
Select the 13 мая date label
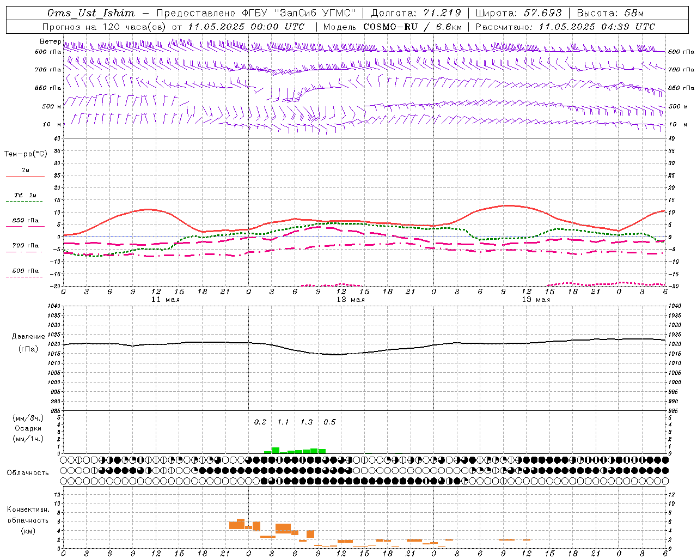pyautogui.click(x=536, y=300)
